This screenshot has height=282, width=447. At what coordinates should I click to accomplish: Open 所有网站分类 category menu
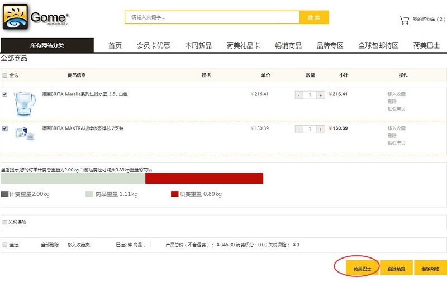pyautogui.click(x=47, y=45)
